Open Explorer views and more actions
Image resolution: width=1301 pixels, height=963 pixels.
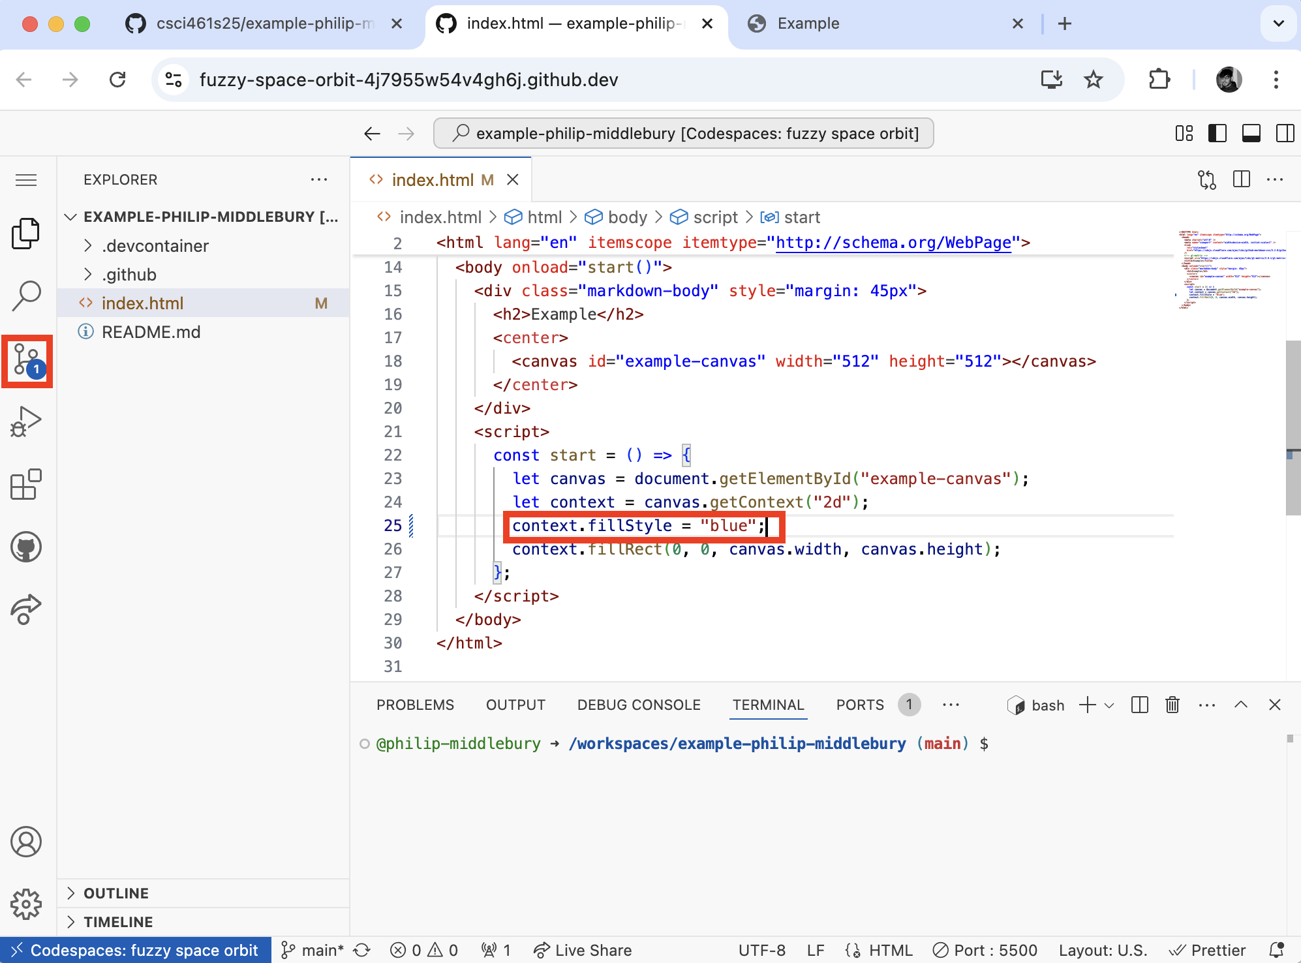[x=319, y=179]
